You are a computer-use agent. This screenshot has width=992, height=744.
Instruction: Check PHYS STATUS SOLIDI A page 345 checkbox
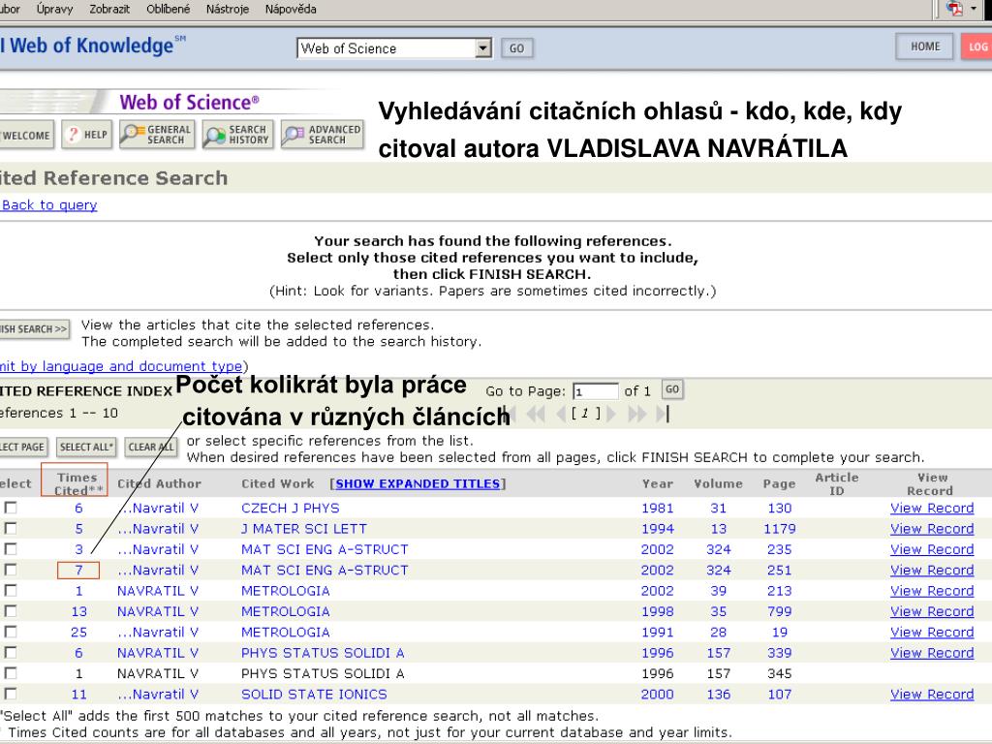point(11,673)
